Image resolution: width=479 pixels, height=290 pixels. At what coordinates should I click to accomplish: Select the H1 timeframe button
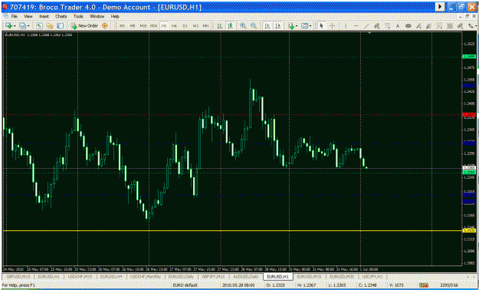(164, 26)
